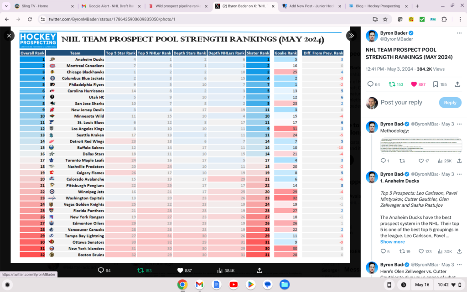Viewport: 467px width, 292px height.
Task: Click the 12:41 PM May 3, 2024 timestamp
Action: pos(389,69)
